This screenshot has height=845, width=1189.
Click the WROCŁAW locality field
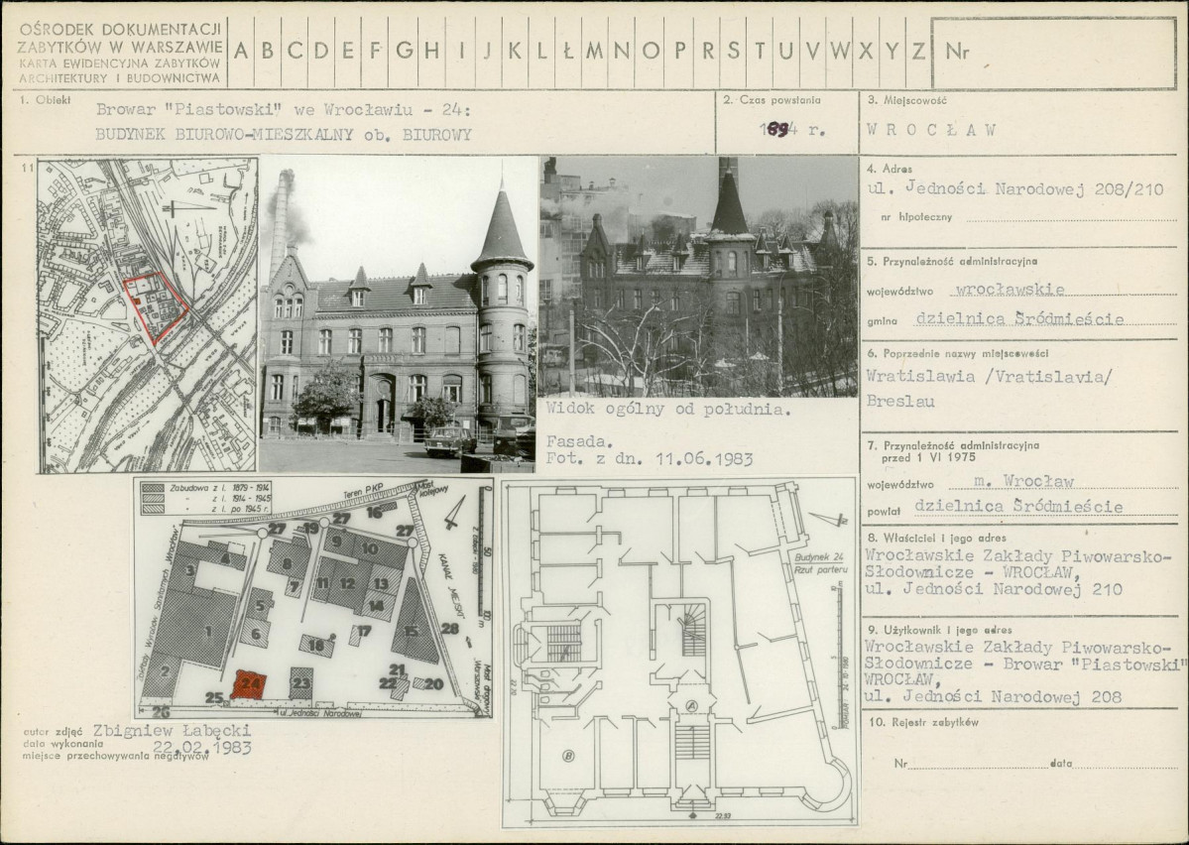(931, 129)
